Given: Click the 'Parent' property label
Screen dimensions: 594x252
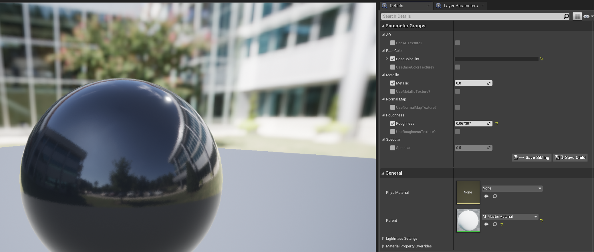Looking at the screenshot, I should (392, 221).
